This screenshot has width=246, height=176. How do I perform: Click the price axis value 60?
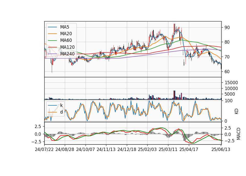[x=227, y=71]
